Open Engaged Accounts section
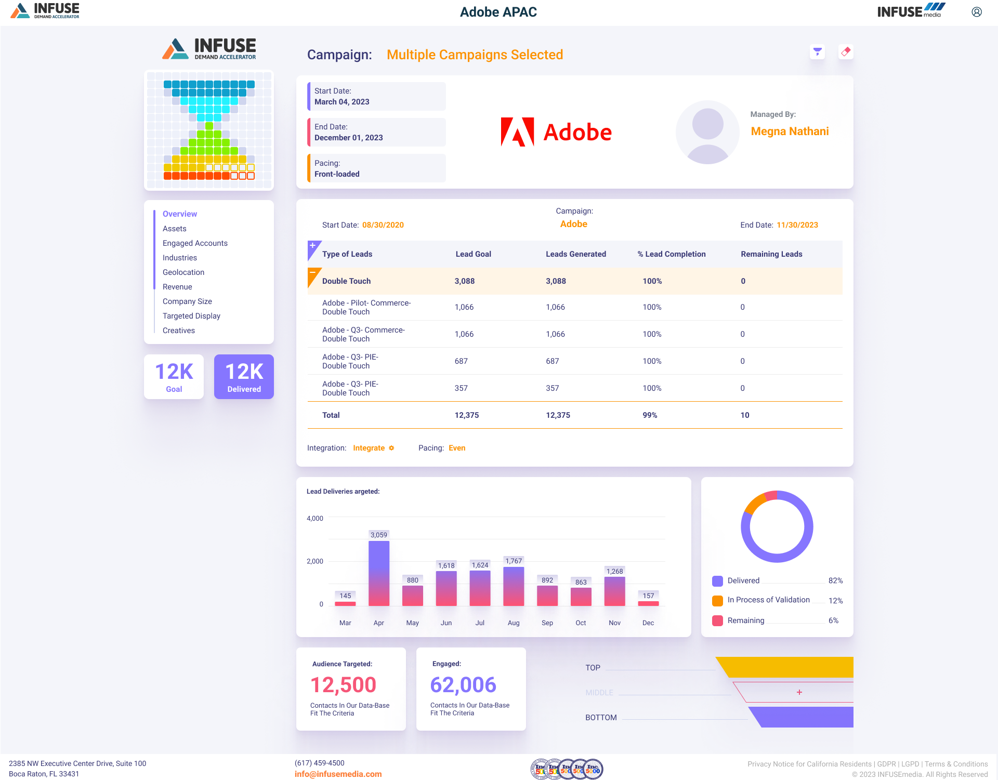This screenshot has width=998, height=780. pyautogui.click(x=195, y=243)
